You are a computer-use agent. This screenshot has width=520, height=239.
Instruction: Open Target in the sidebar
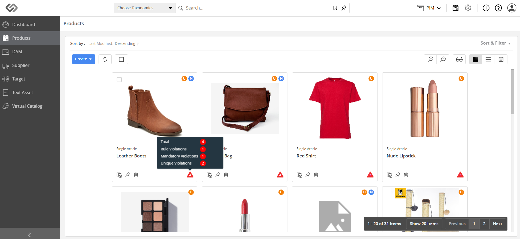coord(30,79)
